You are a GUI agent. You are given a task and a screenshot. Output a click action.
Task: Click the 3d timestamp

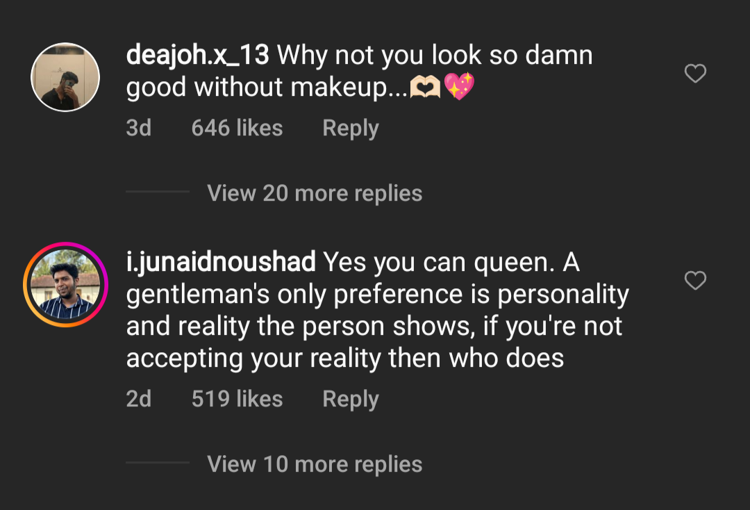(139, 129)
